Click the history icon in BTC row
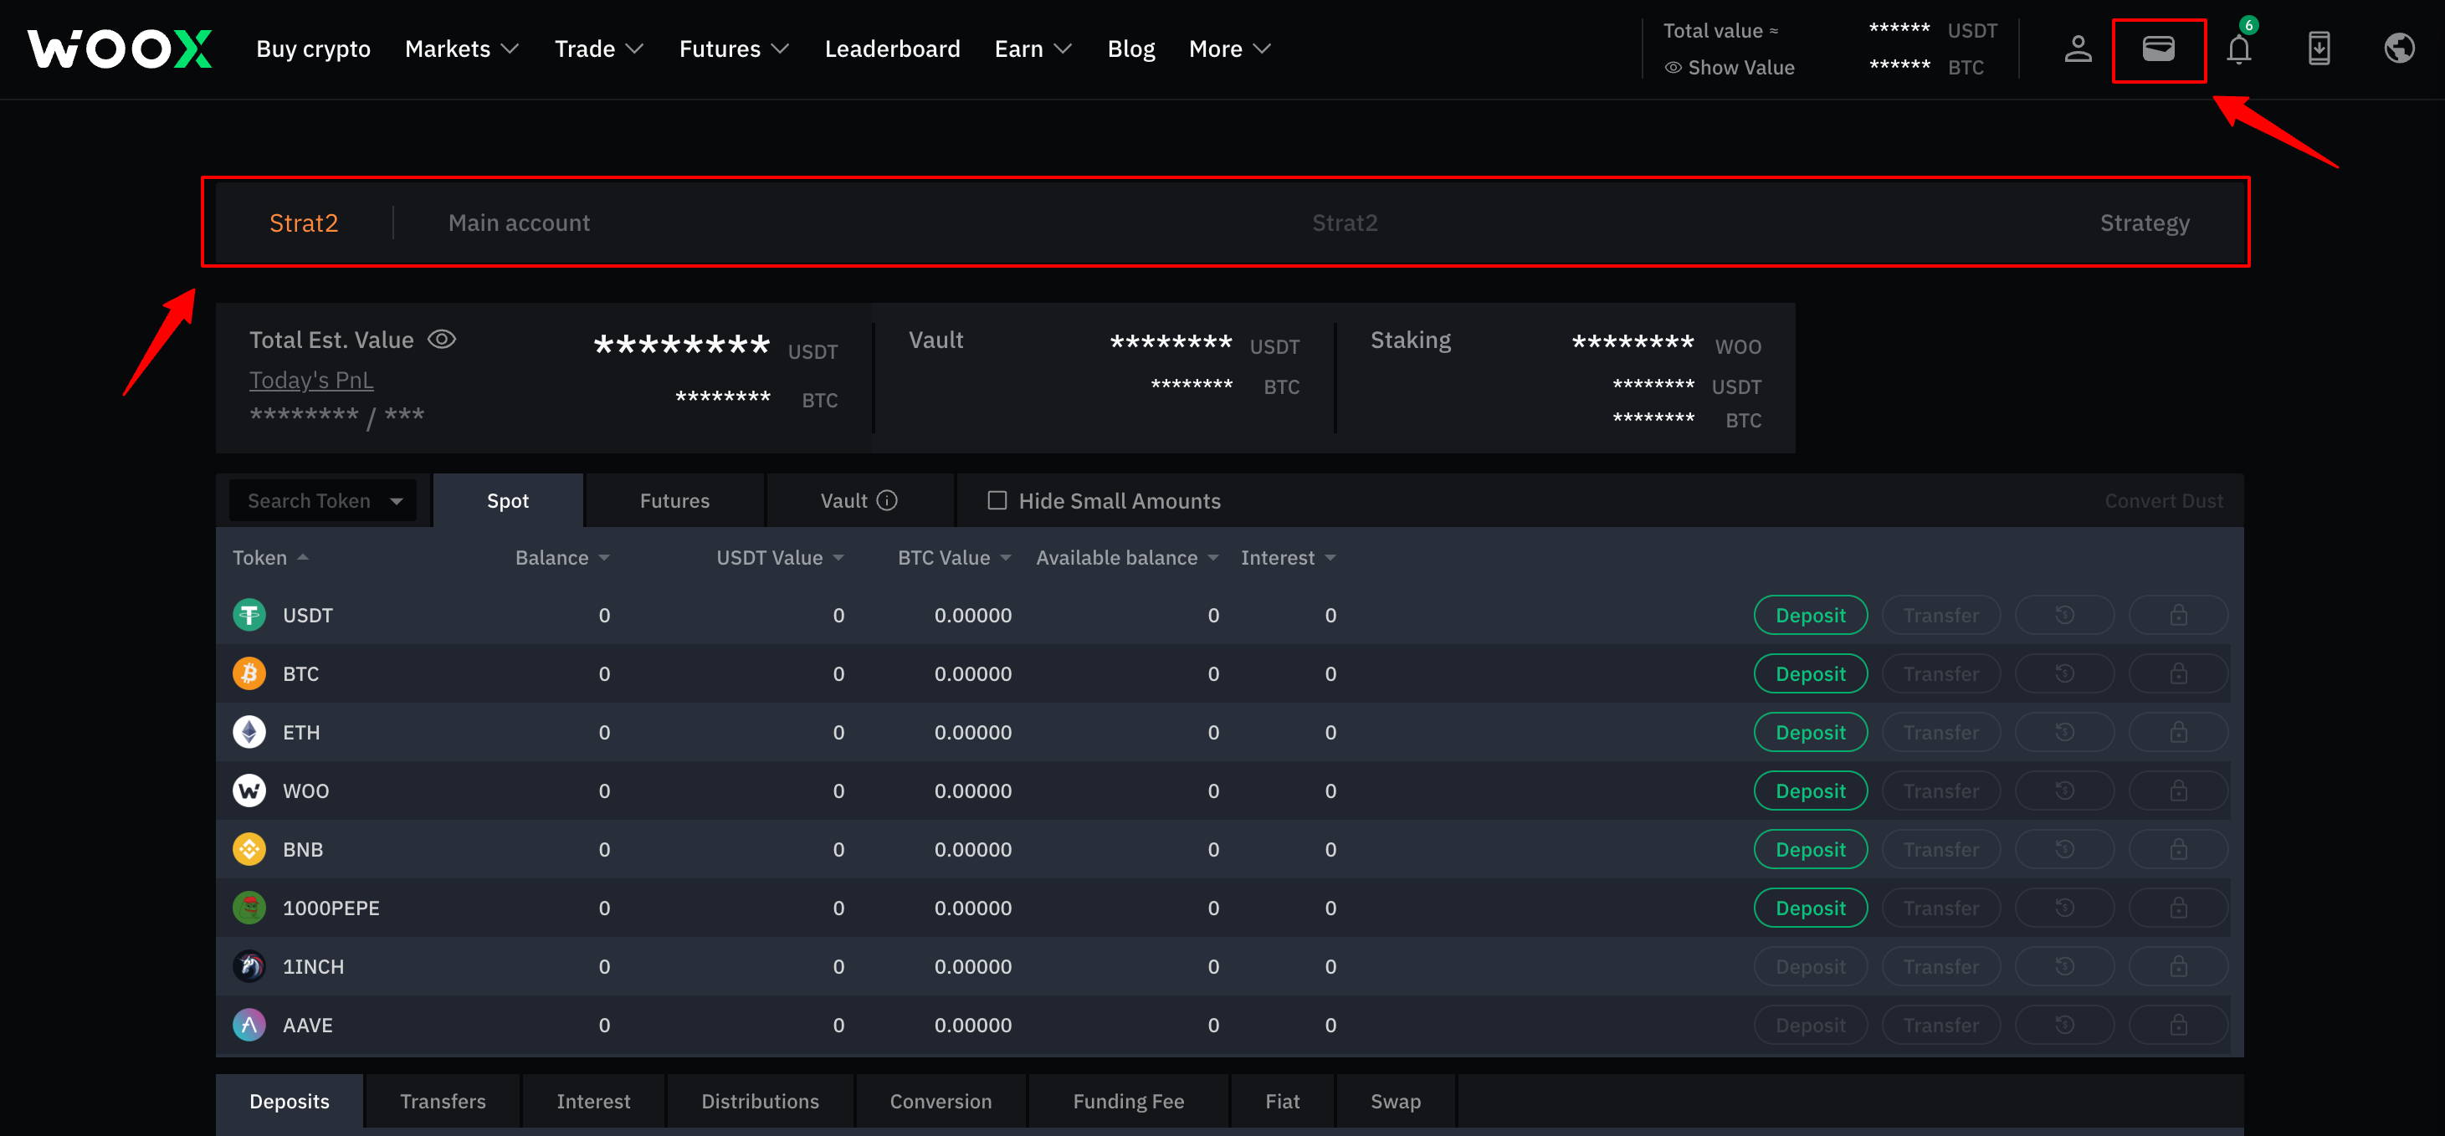The width and height of the screenshot is (2445, 1136). (2064, 673)
